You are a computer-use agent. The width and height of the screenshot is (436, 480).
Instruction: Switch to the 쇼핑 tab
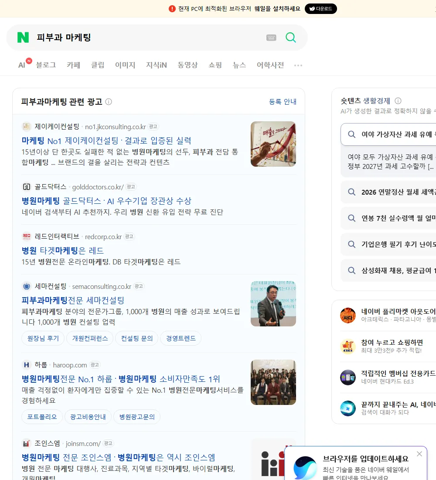[215, 65]
